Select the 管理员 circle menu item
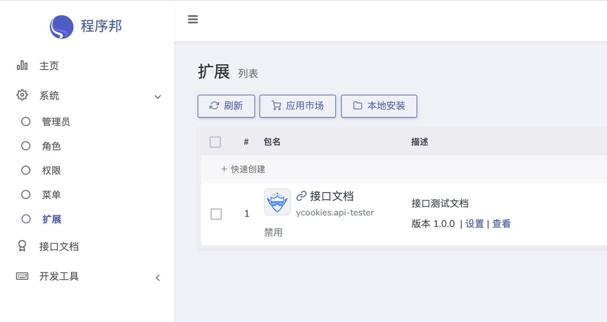The width and height of the screenshot is (607, 322). click(x=56, y=122)
